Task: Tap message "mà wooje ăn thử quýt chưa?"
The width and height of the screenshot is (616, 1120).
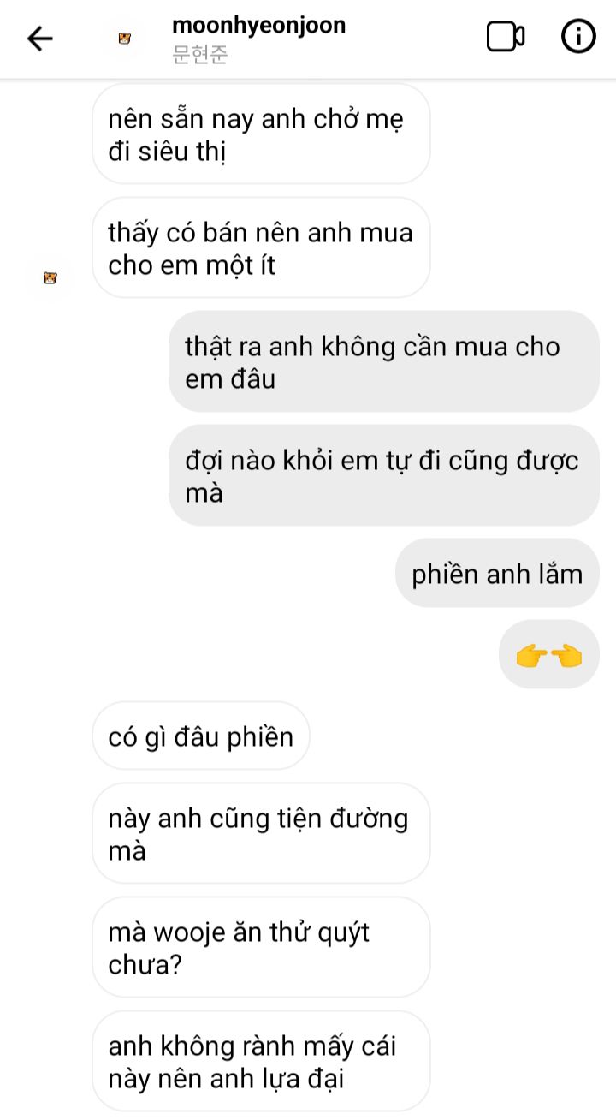Action: click(x=261, y=948)
